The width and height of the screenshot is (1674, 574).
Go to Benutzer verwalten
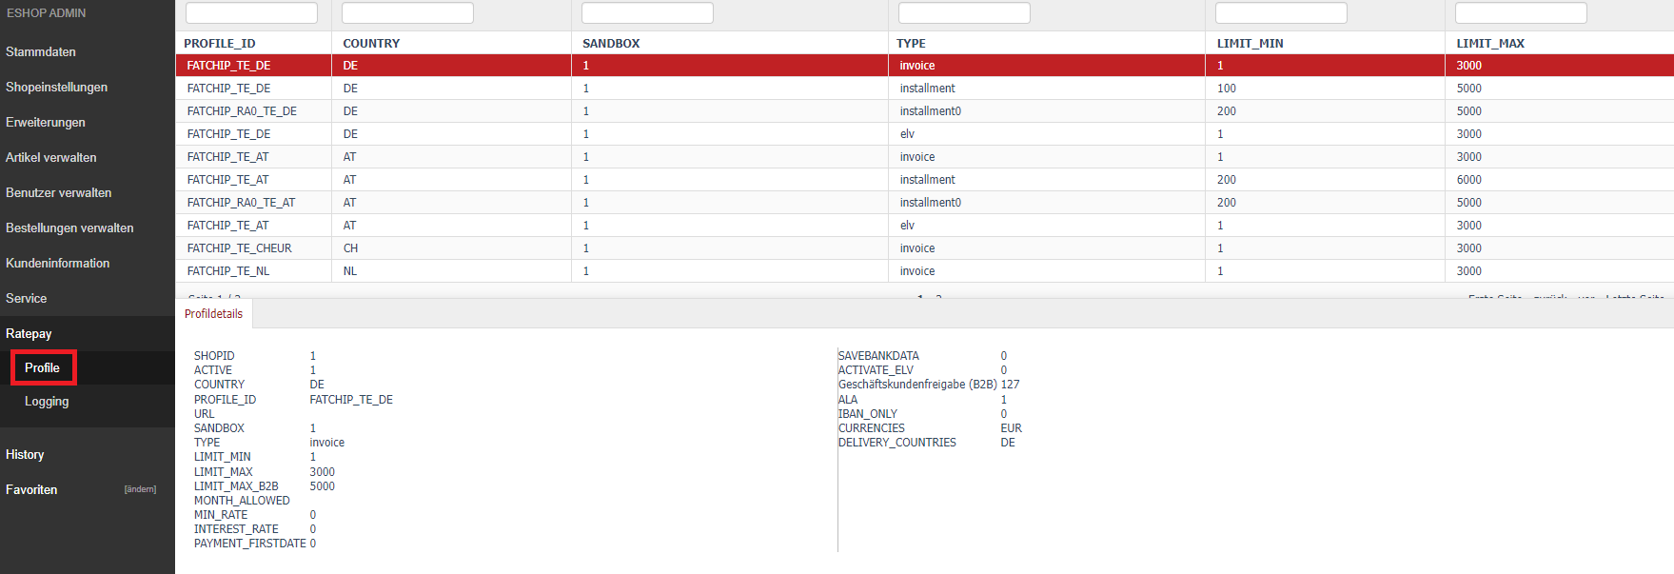click(59, 193)
